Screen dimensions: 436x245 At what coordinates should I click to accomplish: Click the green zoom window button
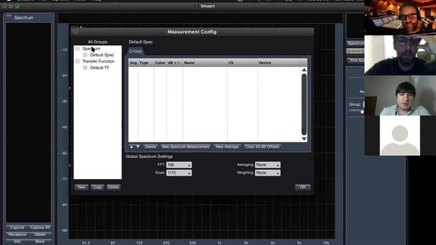17,6
